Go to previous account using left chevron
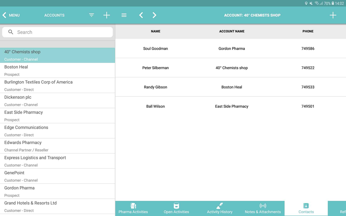 (x=141, y=15)
